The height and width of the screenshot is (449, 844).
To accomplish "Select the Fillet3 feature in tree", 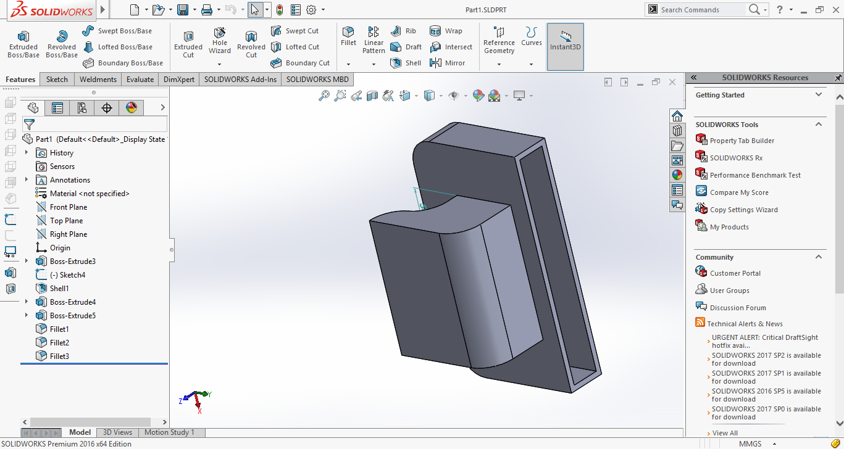I will 52,356.
